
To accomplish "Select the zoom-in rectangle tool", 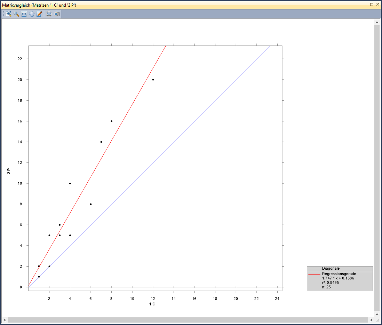I will click(8, 14).
